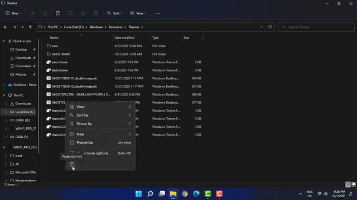The image size is (357, 200).
Task: Choose Show more options
Action: click(x=100, y=153)
